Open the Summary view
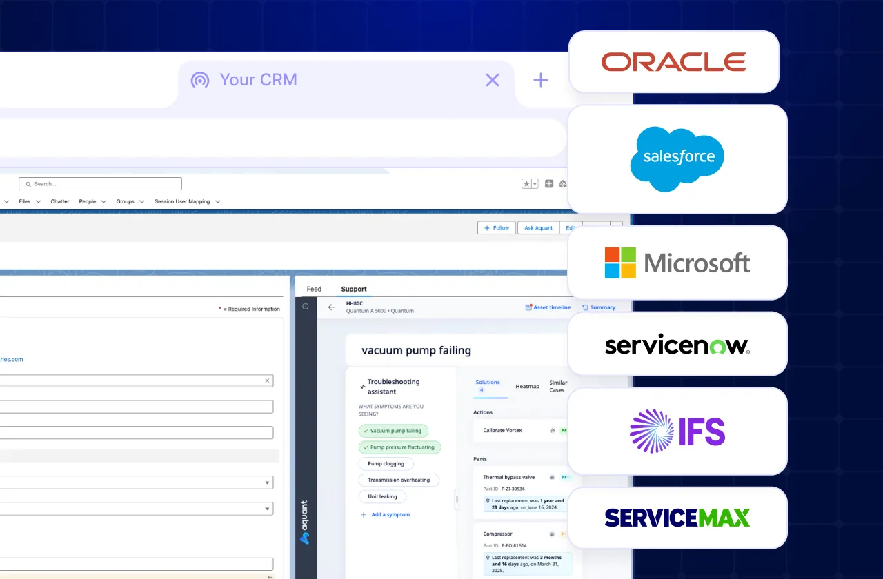The height and width of the screenshot is (579, 883). point(599,307)
